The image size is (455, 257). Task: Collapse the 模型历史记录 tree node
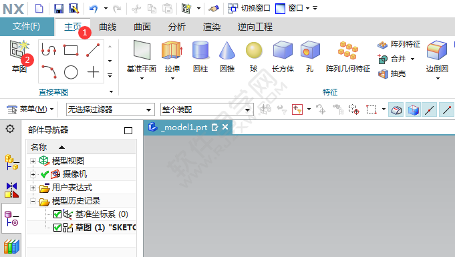(33, 201)
